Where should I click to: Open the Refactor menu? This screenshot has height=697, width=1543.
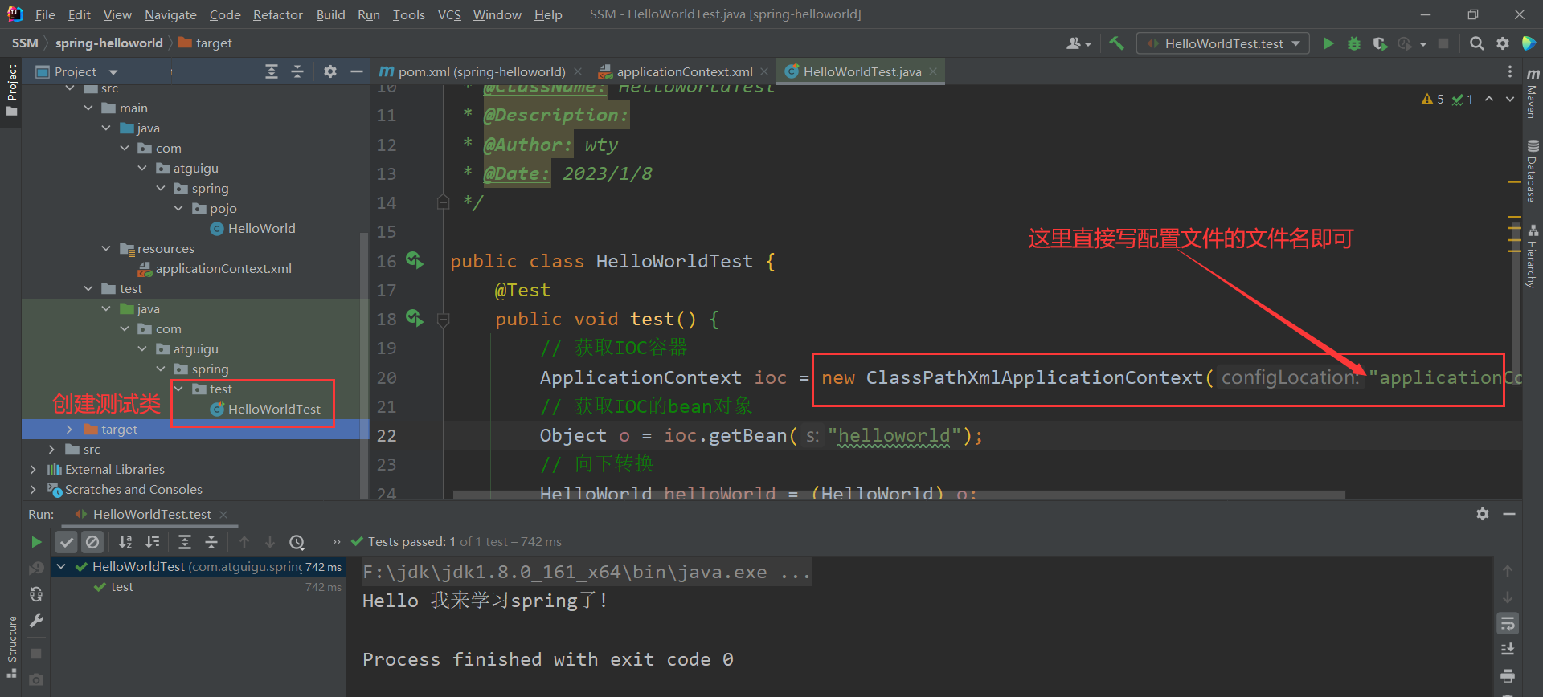pyautogui.click(x=277, y=14)
